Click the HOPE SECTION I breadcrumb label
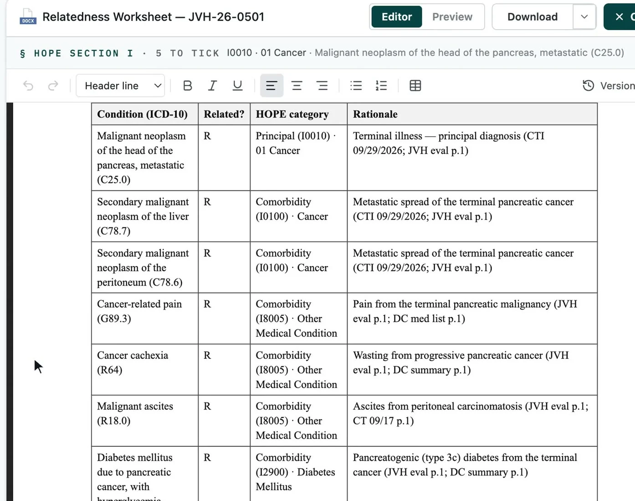Viewport: 635px width, 501px height. 83,53
